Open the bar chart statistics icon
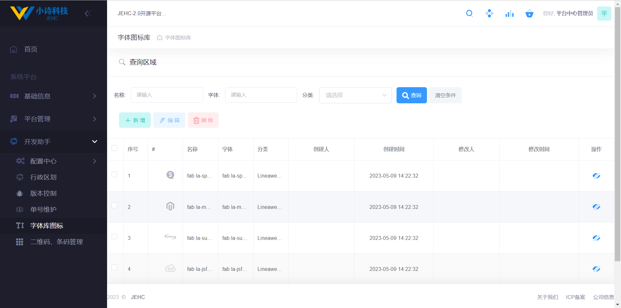The height and width of the screenshot is (308, 621). tap(509, 14)
